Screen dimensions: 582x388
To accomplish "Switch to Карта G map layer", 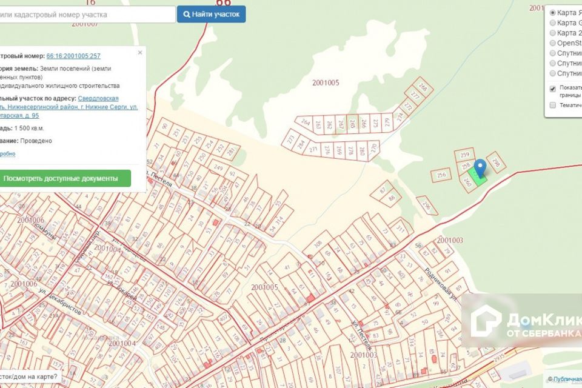I will (x=552, y=22).
